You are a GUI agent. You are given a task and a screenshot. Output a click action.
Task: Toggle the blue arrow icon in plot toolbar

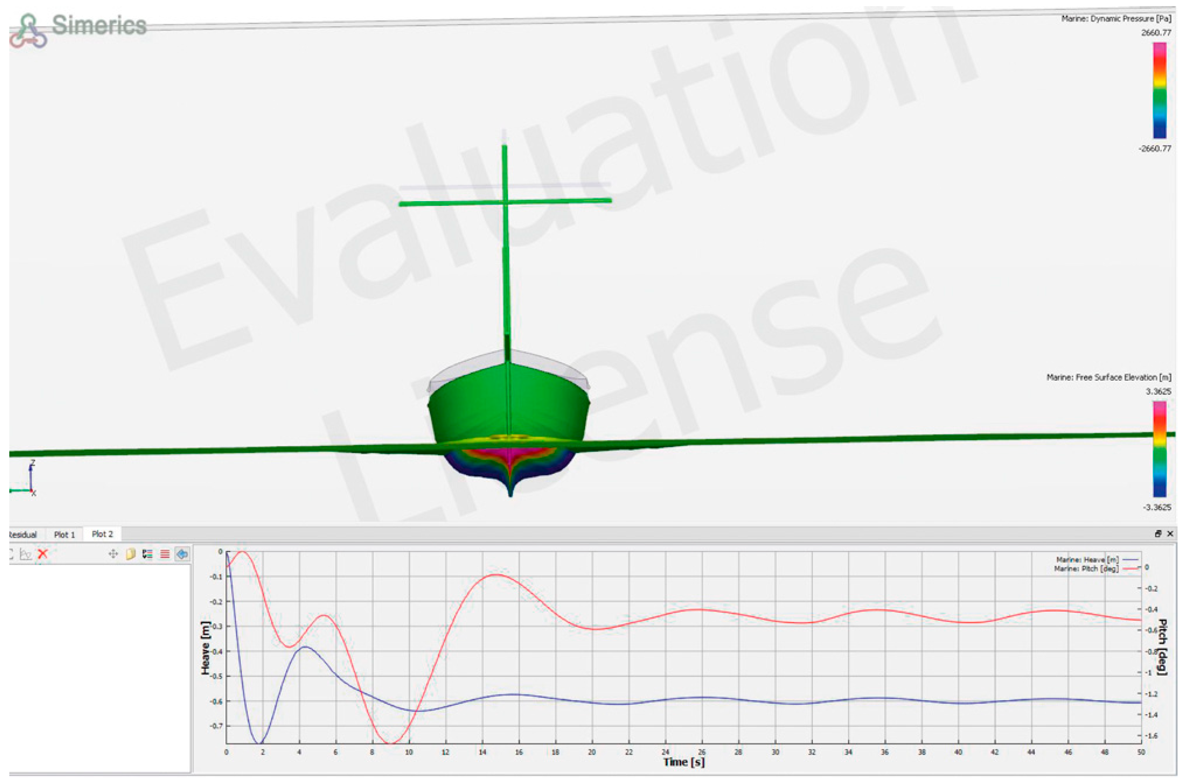pos(182,554)
